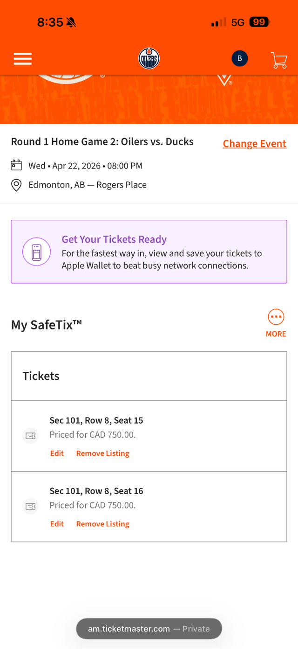Viewport: 298px width, 649px height.
Task: Tap the Get Your Tickets Ready banner
Action: pos(149,252)
